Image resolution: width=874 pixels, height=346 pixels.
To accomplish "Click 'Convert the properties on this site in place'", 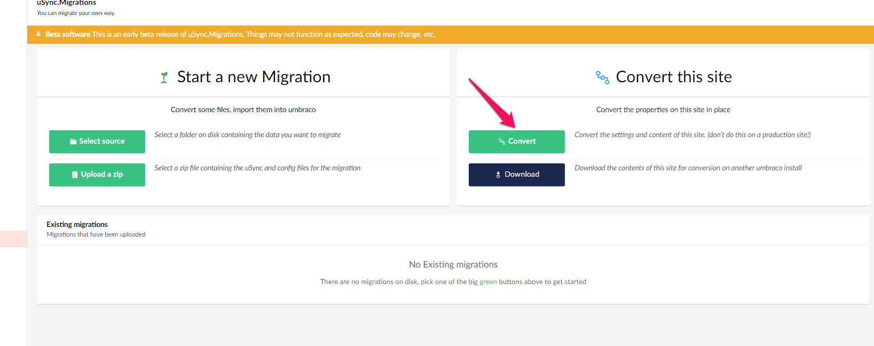I will click(663, 109).
